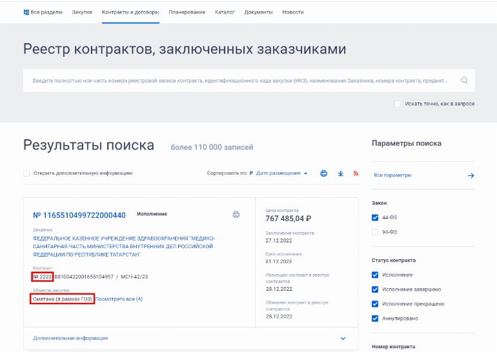The height and width of the screenshot is (352, 497).
Task: Open the Закупки menu item
Action: click(82, 12)
